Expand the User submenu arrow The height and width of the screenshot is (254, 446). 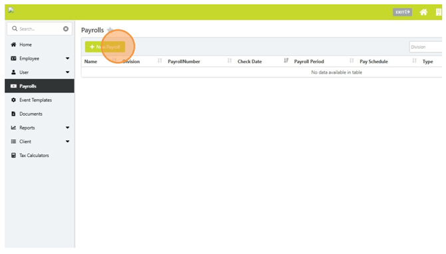point(67,72)
